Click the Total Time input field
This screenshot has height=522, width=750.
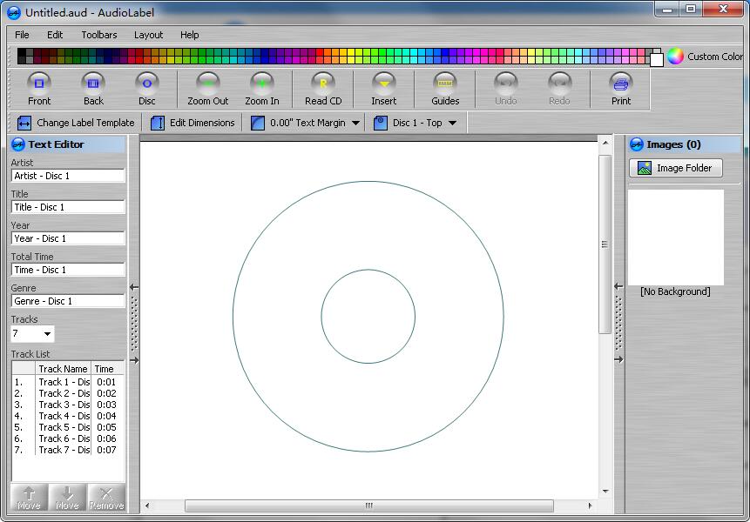pos(68,270)
